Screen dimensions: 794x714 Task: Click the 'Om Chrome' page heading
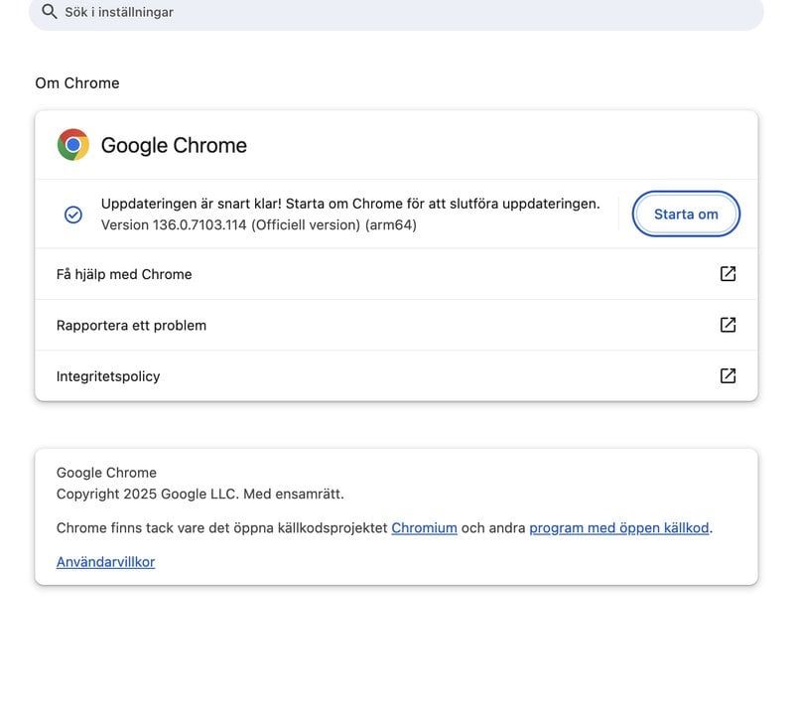click(x=77, y=83)
